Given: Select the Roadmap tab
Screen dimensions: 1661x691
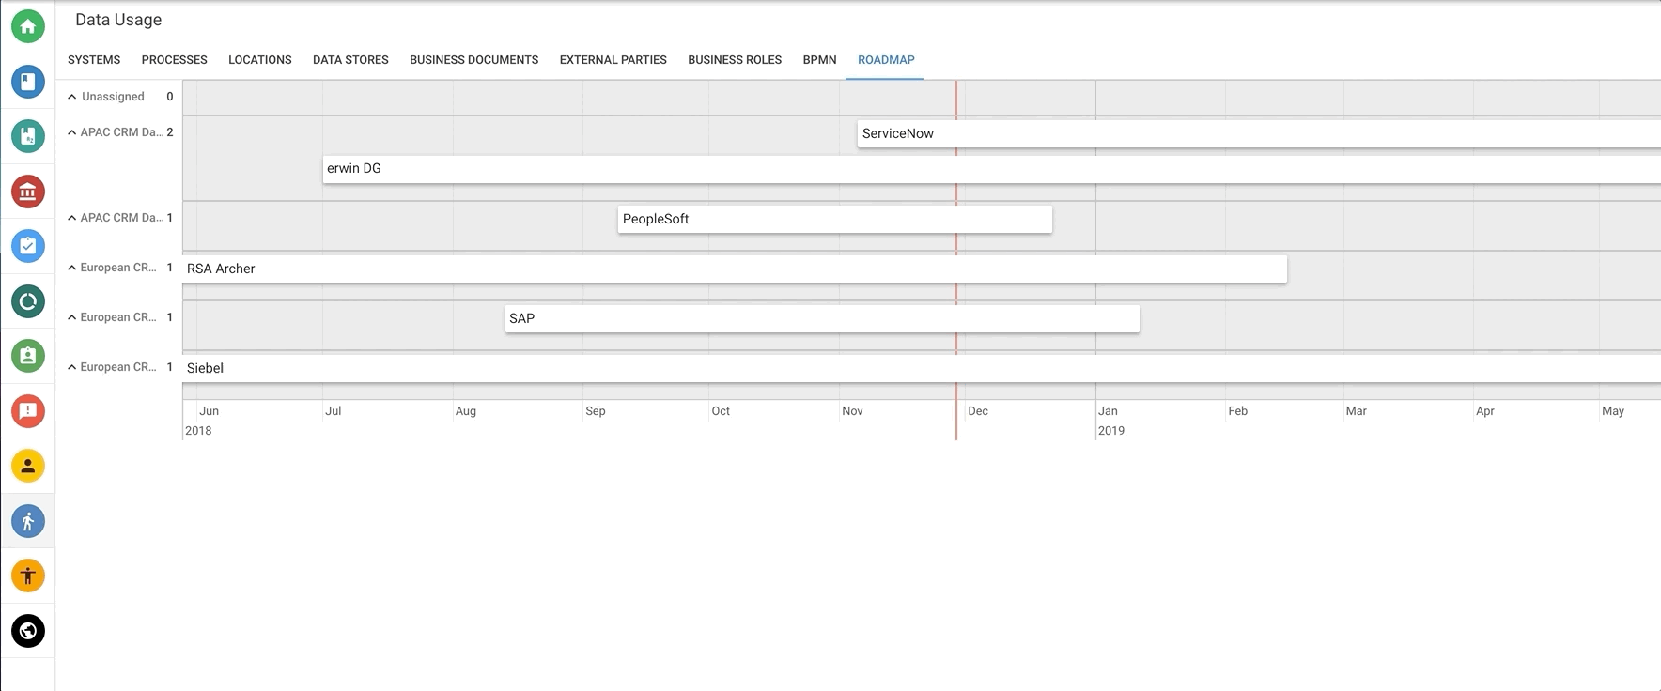Looking at the screenshot, I should click(x=886, y=60).
